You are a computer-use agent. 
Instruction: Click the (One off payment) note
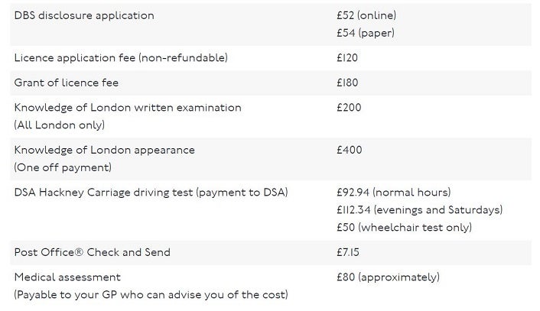point(63,167)
